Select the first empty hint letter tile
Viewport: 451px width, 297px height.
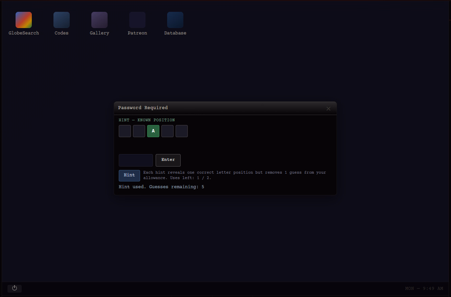point(125,131)
